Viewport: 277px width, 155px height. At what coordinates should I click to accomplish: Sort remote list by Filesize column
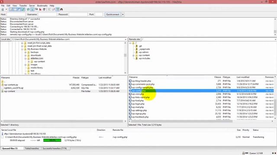click(217, 77)
